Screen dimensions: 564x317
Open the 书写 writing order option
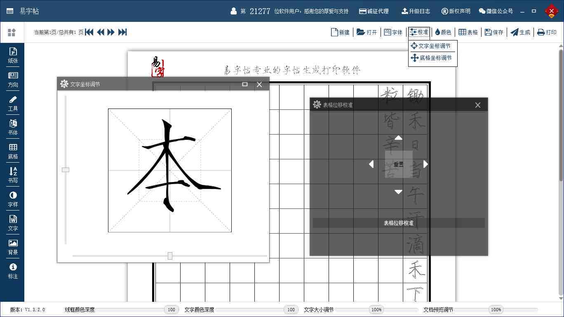pyautogui.click(x=13, y=175)
